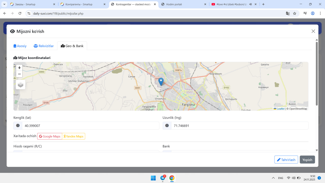
Task: Click the Windows Start button
Action: 153,178
